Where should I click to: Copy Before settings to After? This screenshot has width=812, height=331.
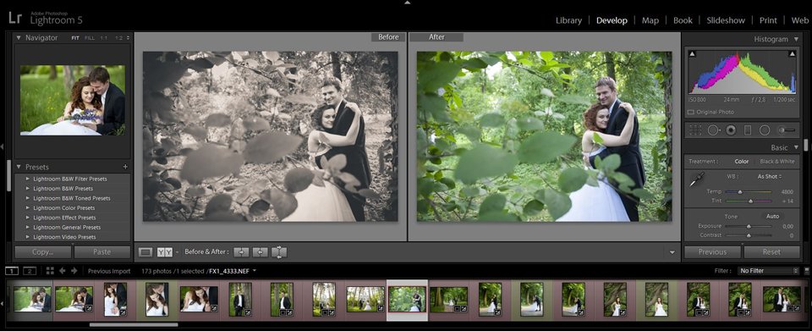pyautogui.click(x=241, y=252)
